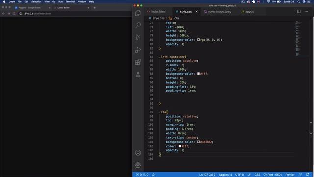Screen dimensions: 314x177
Task: Open the Accounts menu icon
Action: tap(138, 153)
